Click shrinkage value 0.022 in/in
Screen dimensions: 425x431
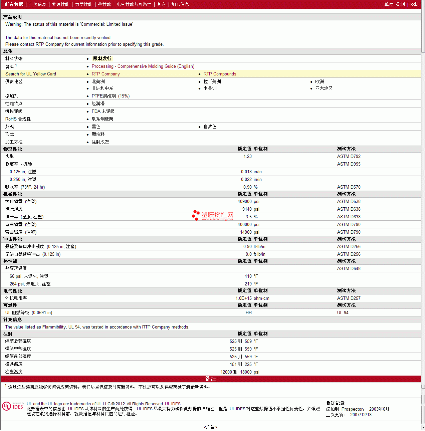tap(251, 179)
